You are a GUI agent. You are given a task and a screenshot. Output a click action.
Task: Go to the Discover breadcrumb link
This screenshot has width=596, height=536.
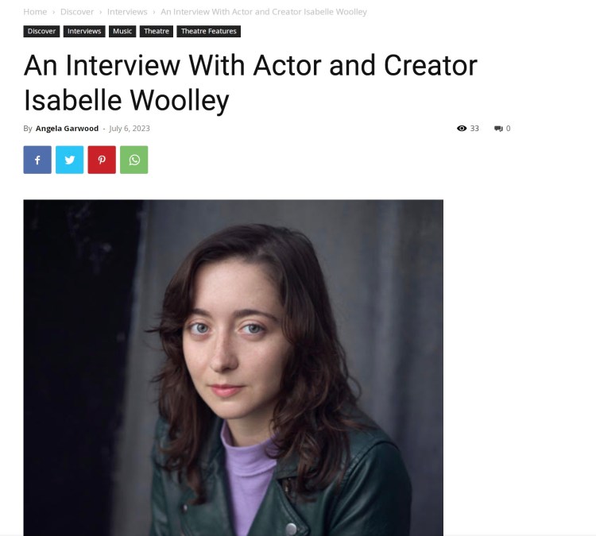click(x=77, y=12)
